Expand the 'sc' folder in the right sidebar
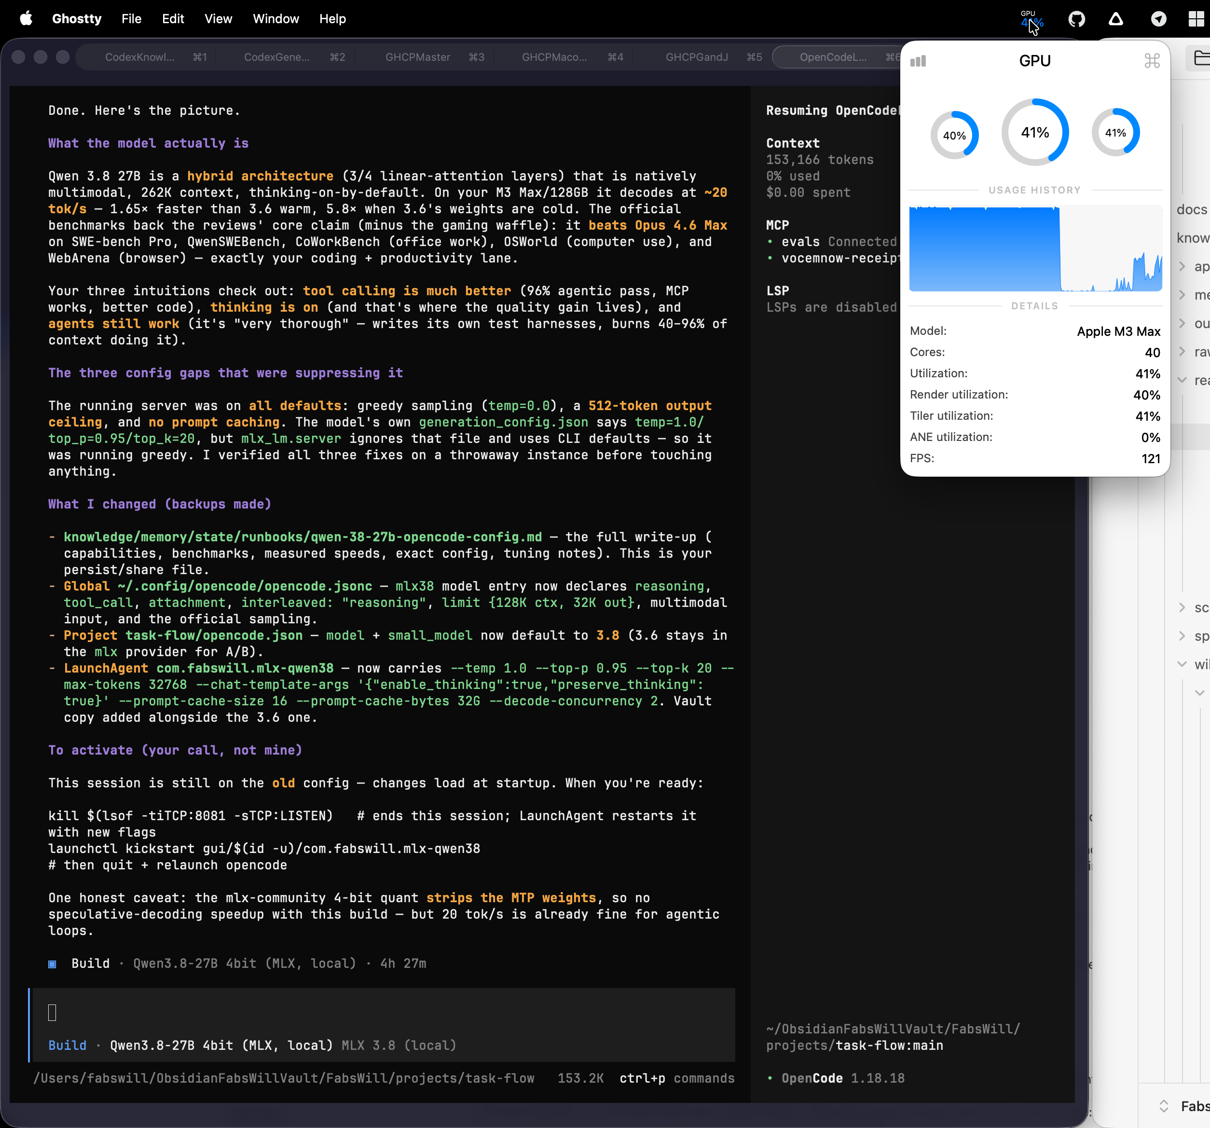 point(1182,607)
